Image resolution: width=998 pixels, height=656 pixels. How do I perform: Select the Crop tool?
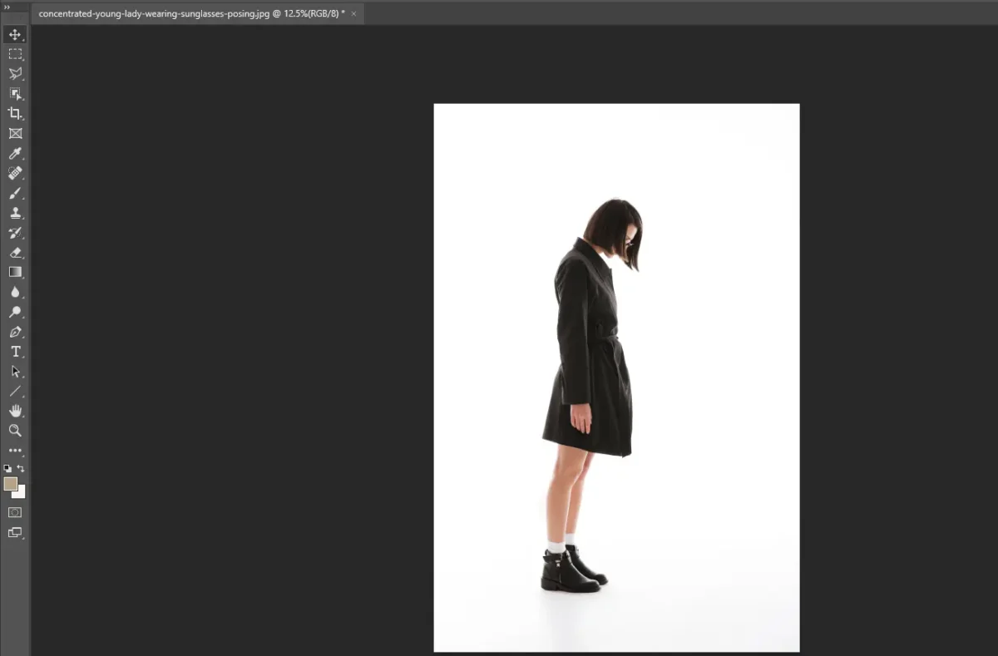[15, 114]
